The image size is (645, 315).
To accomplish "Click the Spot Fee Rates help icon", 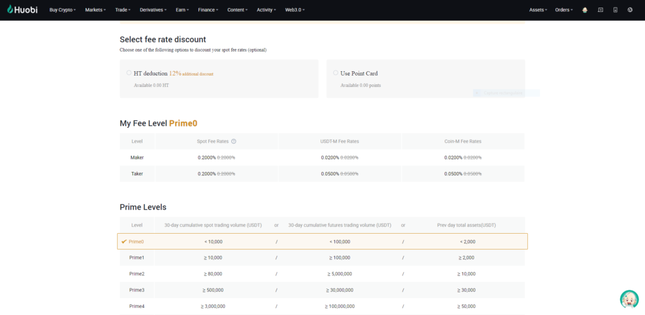I will 234,141.
